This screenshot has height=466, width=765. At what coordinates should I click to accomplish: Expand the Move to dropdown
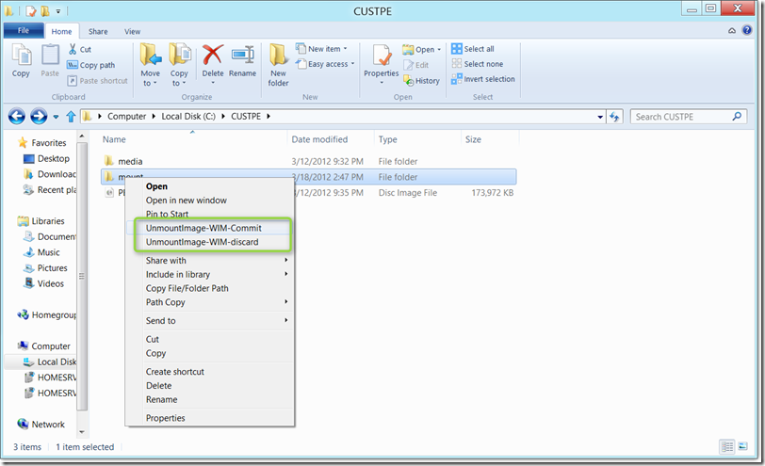coord(150,83)
